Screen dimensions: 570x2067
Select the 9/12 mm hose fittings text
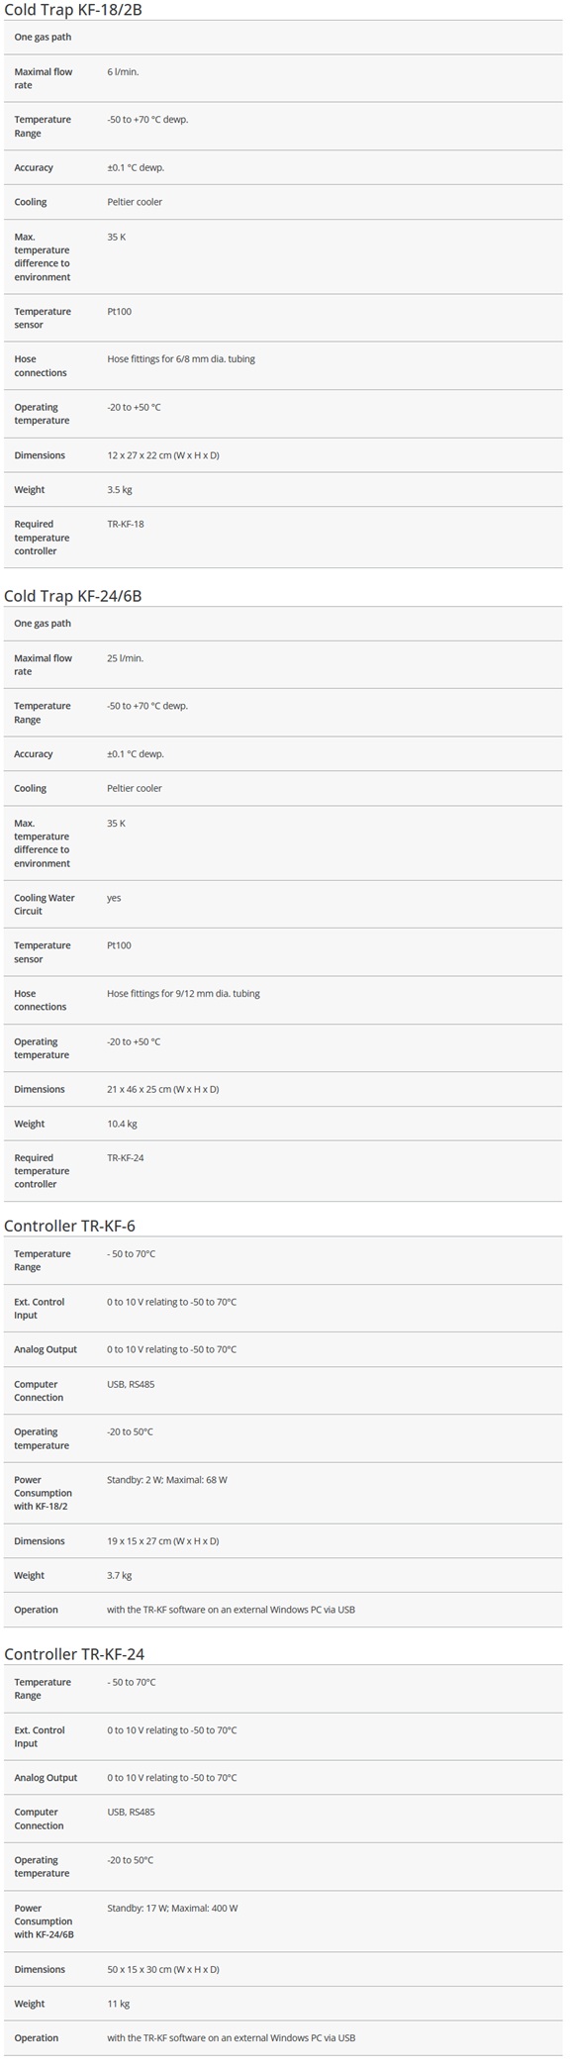183,993
